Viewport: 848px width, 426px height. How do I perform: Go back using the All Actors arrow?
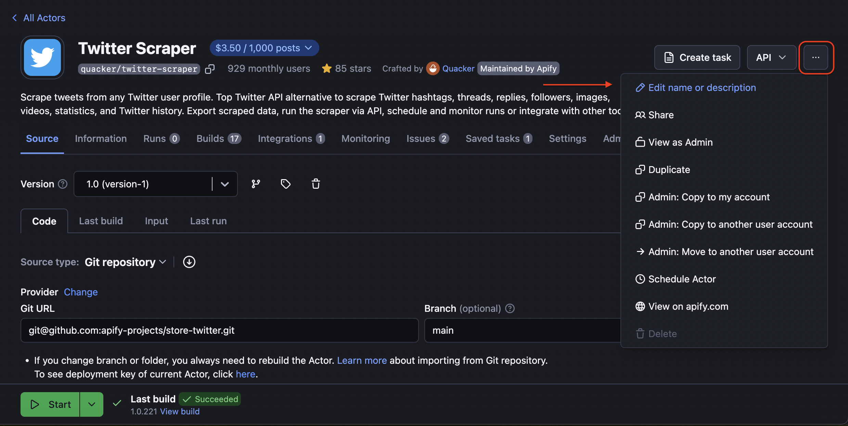[14, 17]
